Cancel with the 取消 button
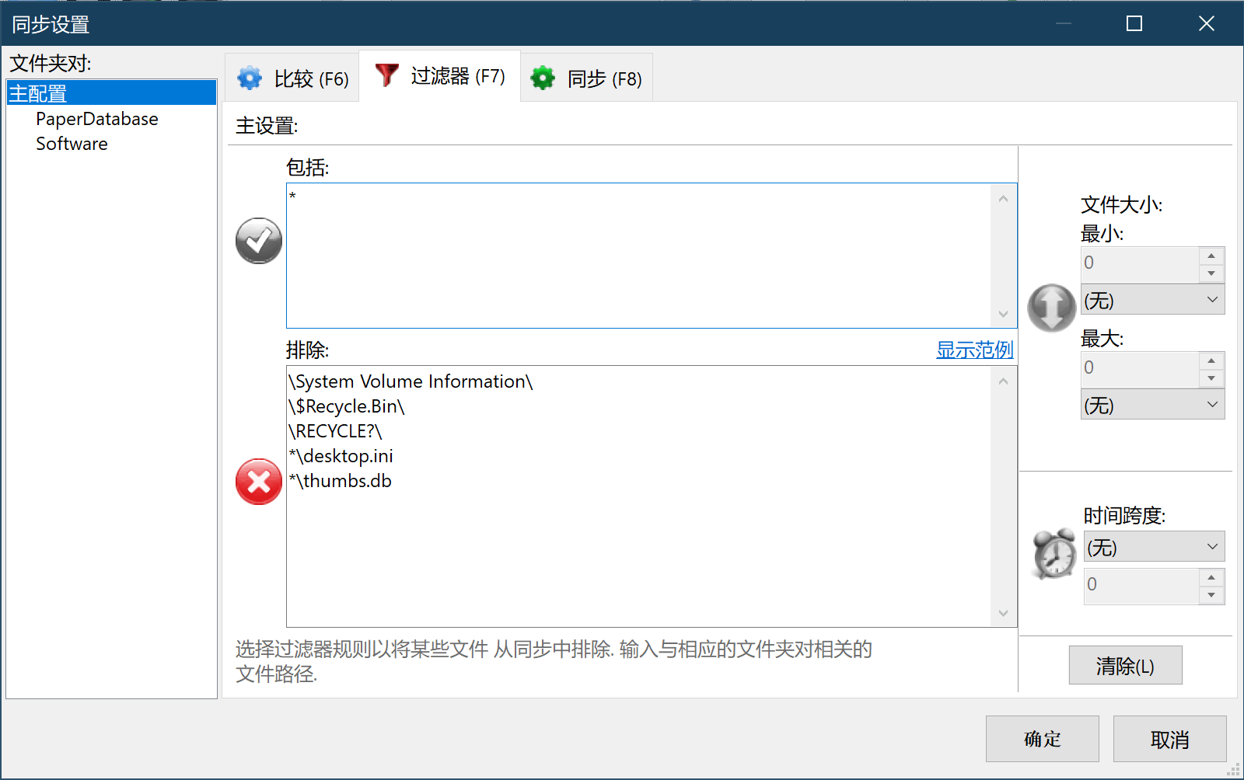The image size is (1244, 780). point(1170,739)
